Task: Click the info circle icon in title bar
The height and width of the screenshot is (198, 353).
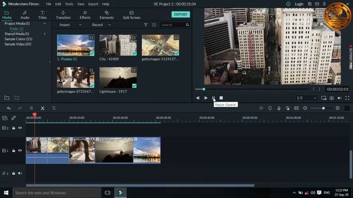Action: 288,4
